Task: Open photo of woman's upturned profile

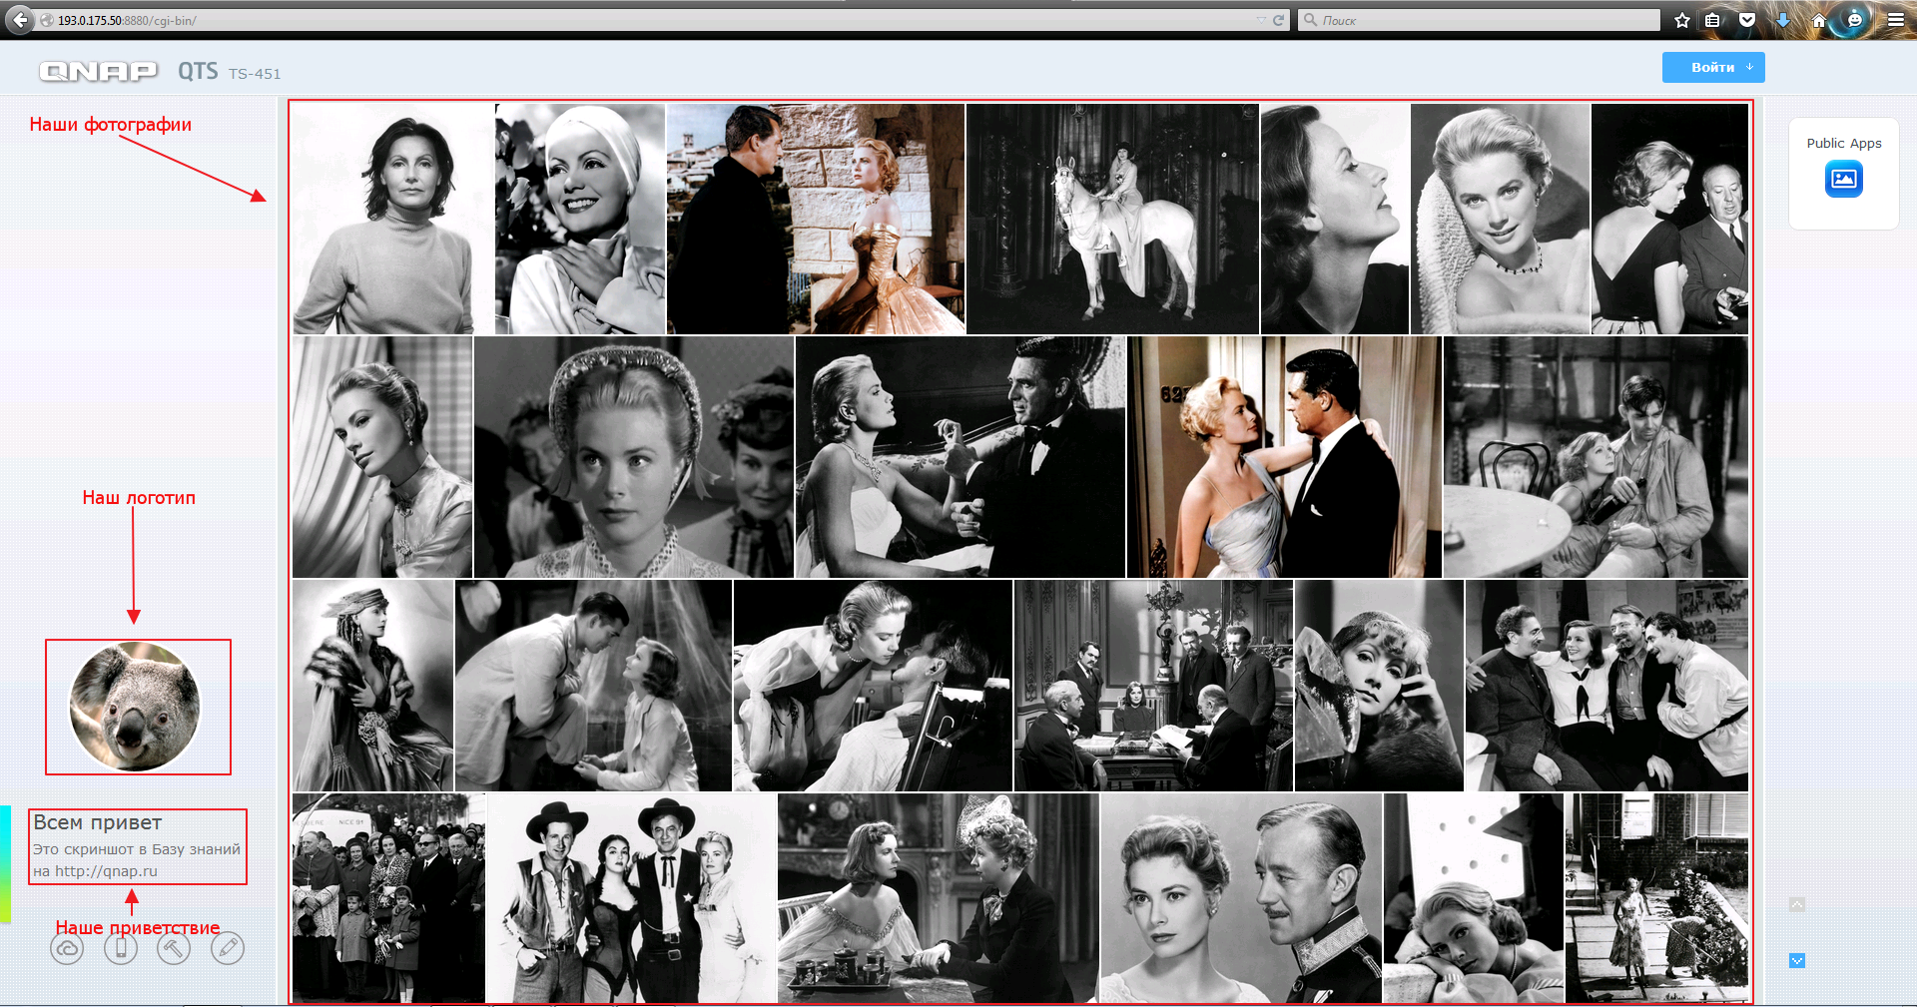Action: click(1335, 219)
